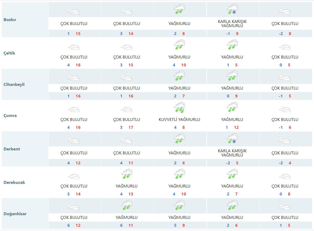
Task: Click Derbent's rain icon above 2 / 6
Action: click(x=179, y=139)
